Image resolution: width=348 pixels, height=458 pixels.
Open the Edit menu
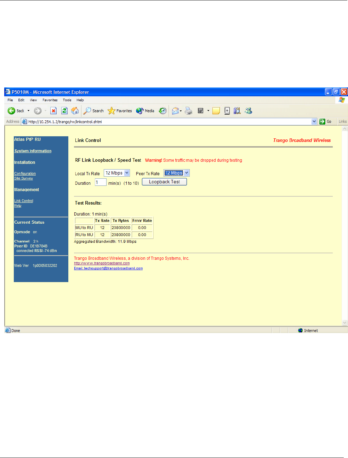(21, 100)
